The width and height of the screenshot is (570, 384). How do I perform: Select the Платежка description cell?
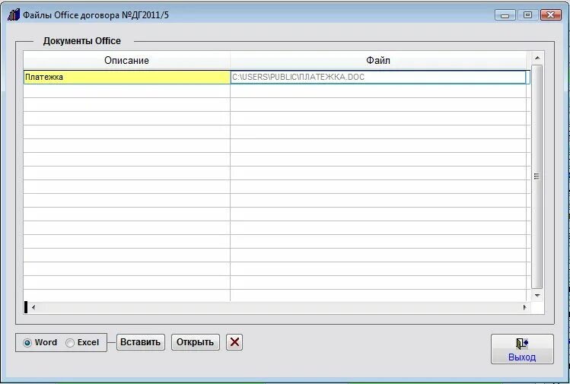pos(127,77)
